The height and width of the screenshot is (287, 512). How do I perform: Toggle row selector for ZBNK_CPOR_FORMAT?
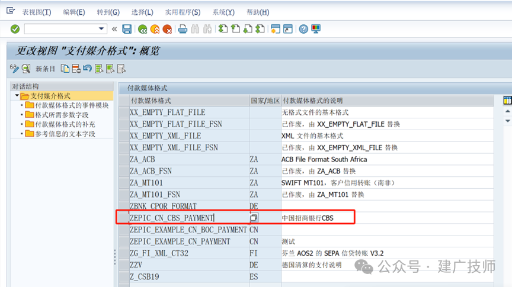124,206
